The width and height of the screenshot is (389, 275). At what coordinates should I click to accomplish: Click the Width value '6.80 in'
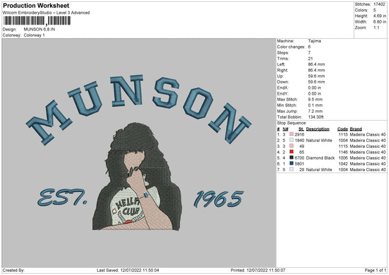[379, 22]
